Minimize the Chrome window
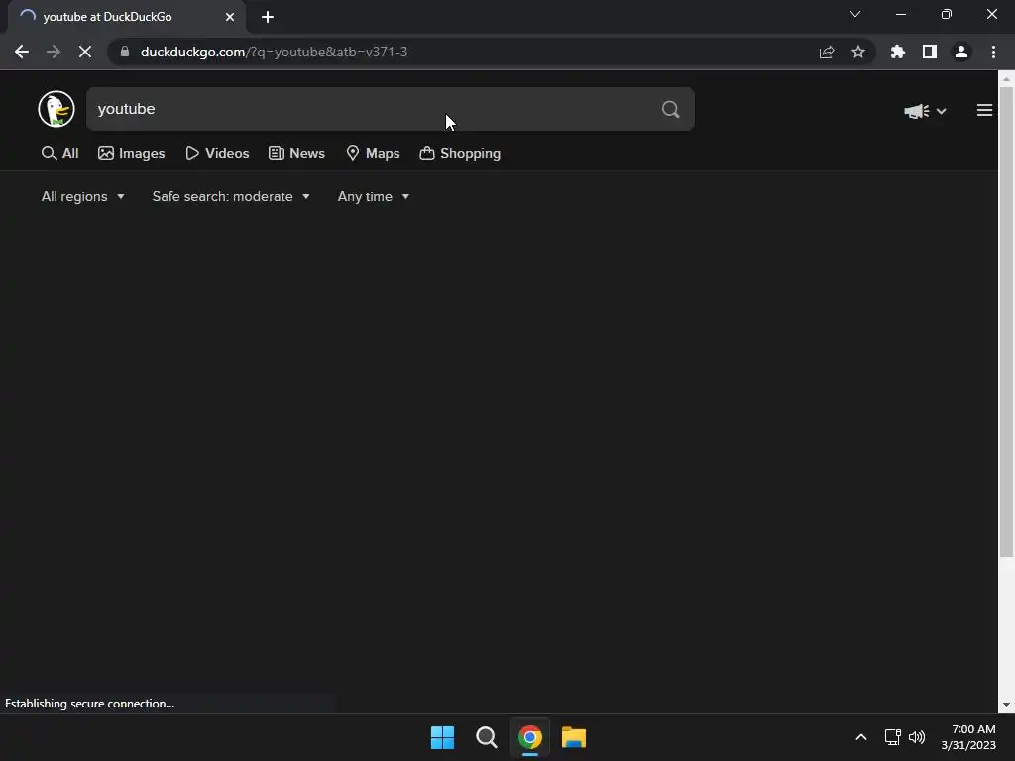1015x761 pixels. coord(900,14)
